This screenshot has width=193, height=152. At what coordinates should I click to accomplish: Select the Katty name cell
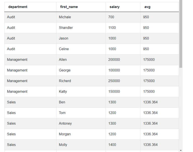pyautogui.click(x=63, y=91)
